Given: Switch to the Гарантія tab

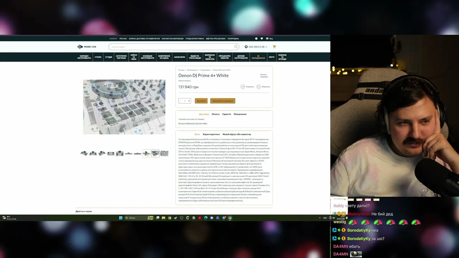Looking at the screenshot, I should coord(227,114).
